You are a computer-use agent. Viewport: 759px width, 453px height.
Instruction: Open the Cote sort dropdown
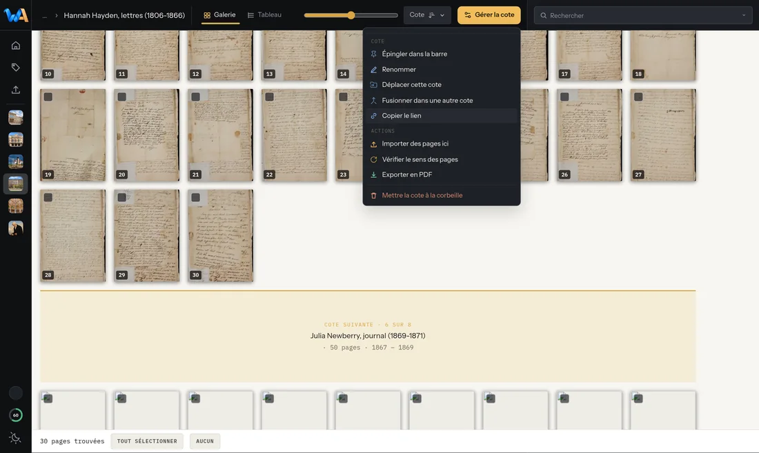click(x=427, y=15)
